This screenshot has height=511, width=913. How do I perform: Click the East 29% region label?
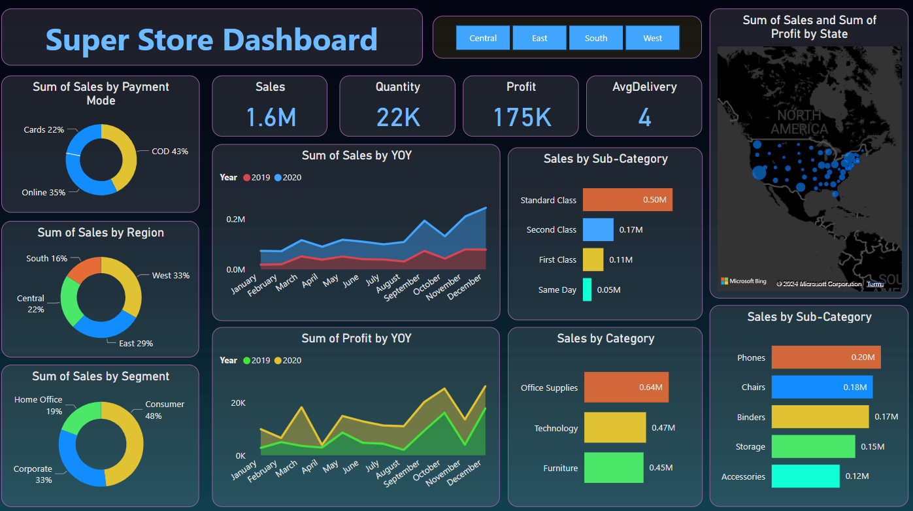(x=136, y=344)
